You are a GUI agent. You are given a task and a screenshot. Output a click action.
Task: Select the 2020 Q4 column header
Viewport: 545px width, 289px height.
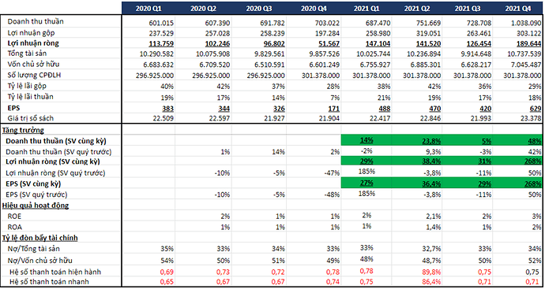pyautogui.click(x=314, y=9)
